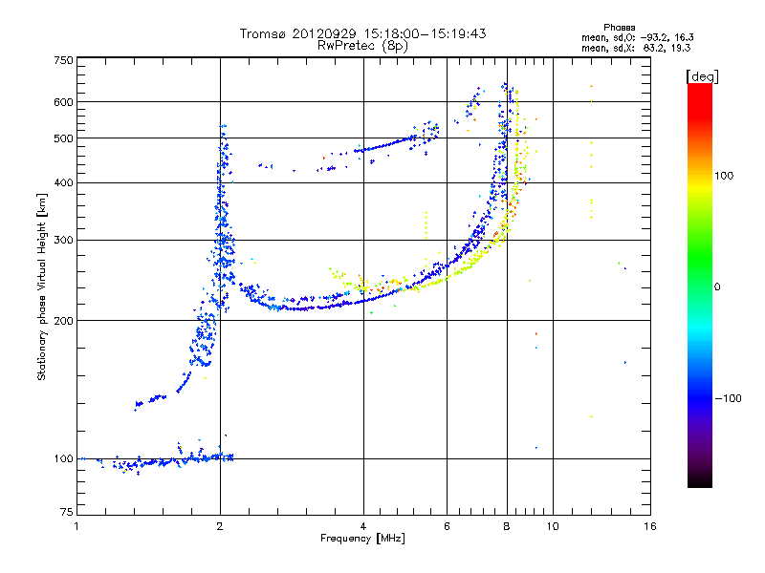Click the colorbar tick label '0'

[717, 287]
